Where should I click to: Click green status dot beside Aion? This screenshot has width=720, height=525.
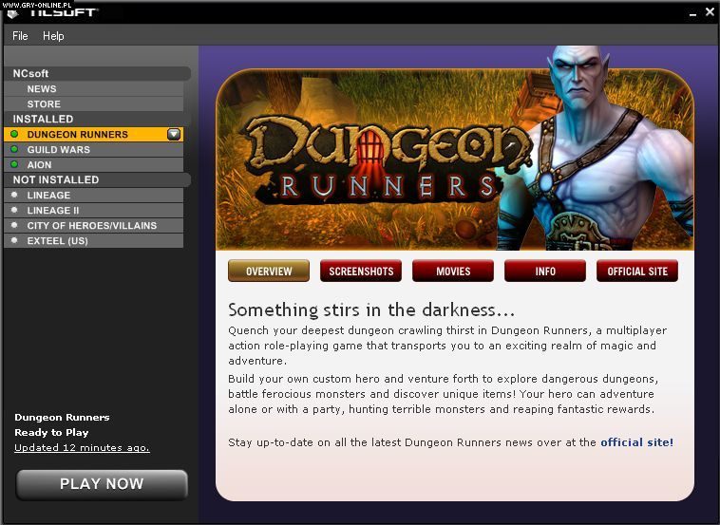tap(14, 165)
